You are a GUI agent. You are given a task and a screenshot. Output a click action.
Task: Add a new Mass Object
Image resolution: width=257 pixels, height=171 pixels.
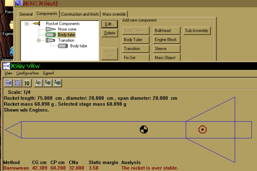(167, 57)
